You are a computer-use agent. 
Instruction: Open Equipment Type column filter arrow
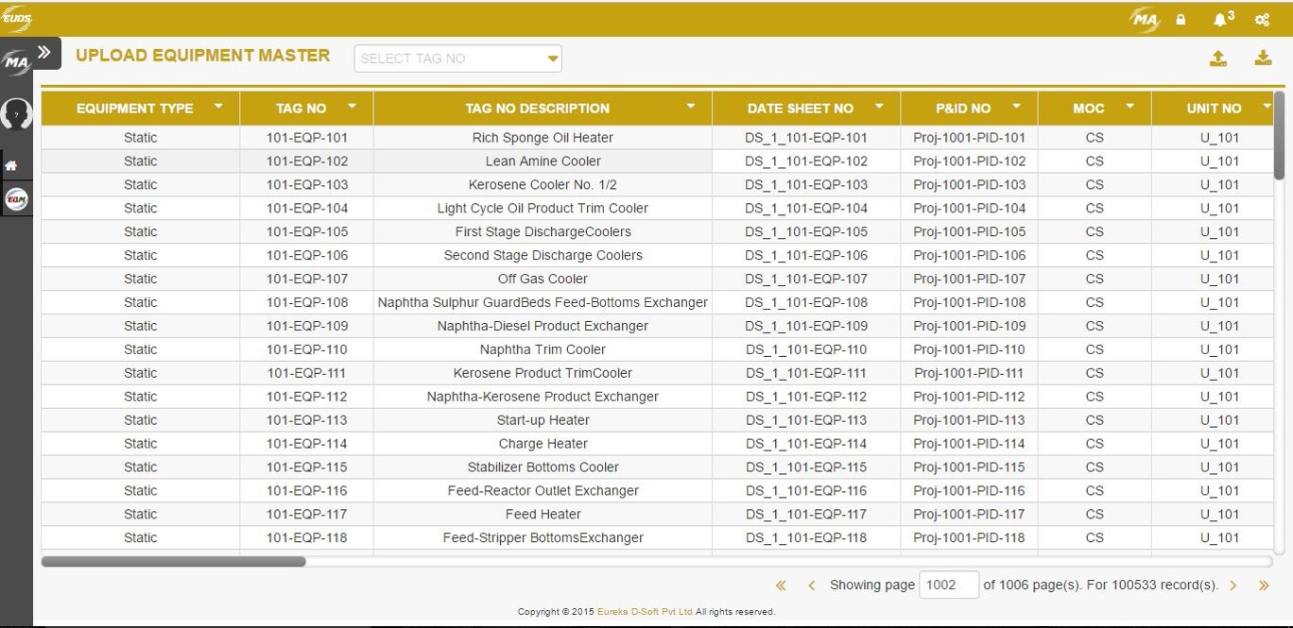219,106
